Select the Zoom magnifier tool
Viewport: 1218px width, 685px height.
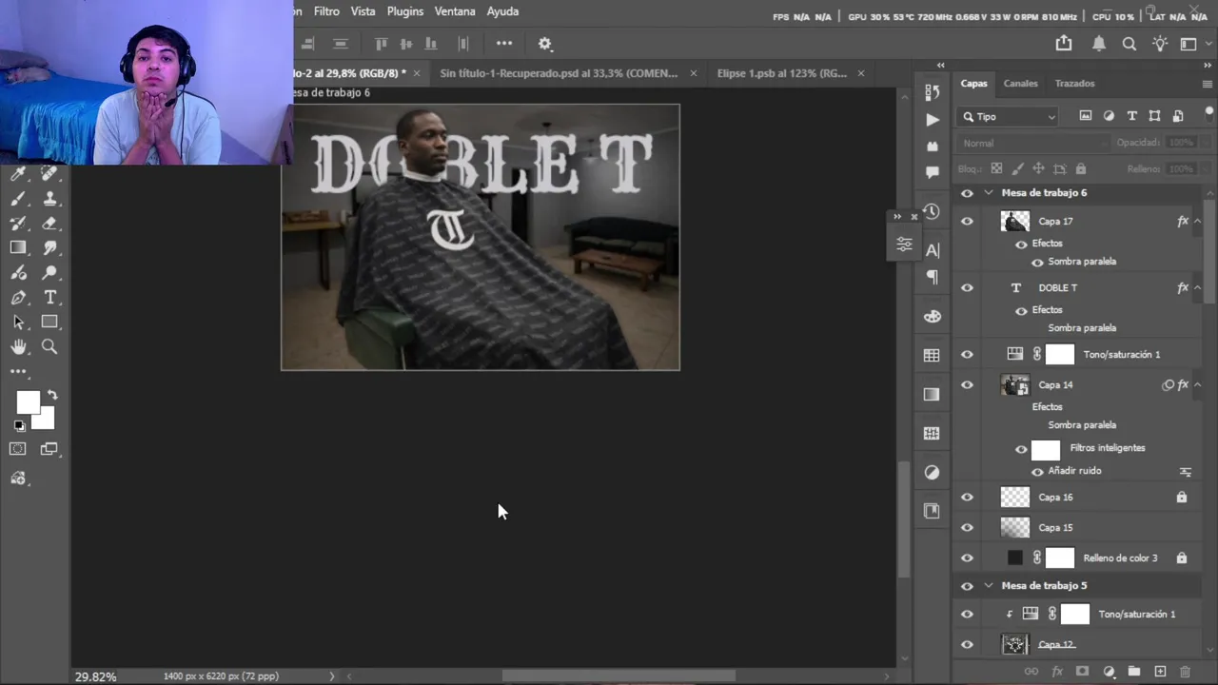coord(49,347)
